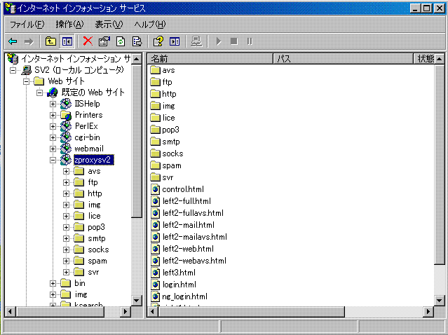Select the socks folder in the tree
Viewport: 448px width, 335px height.
pos(99,249)
